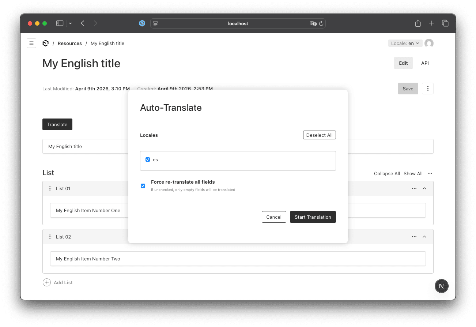Click the Start Translation button
476x327 pixels.
click(x=313, y=217)
